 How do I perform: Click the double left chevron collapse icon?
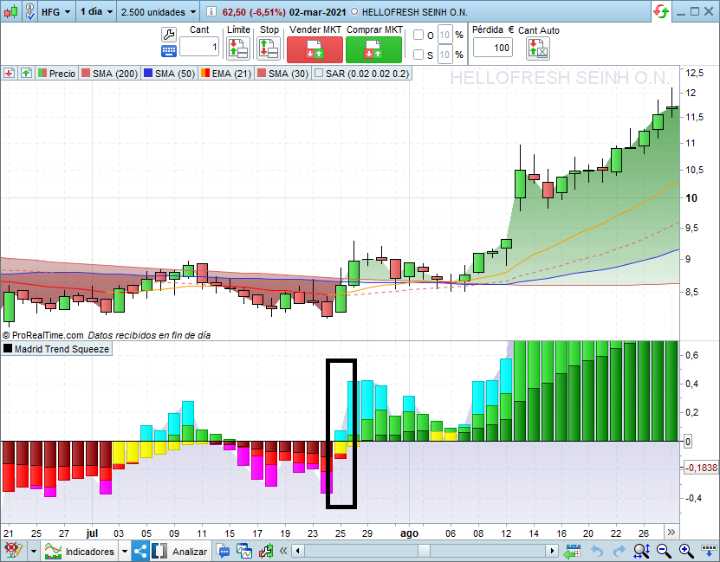click(283, 551)
